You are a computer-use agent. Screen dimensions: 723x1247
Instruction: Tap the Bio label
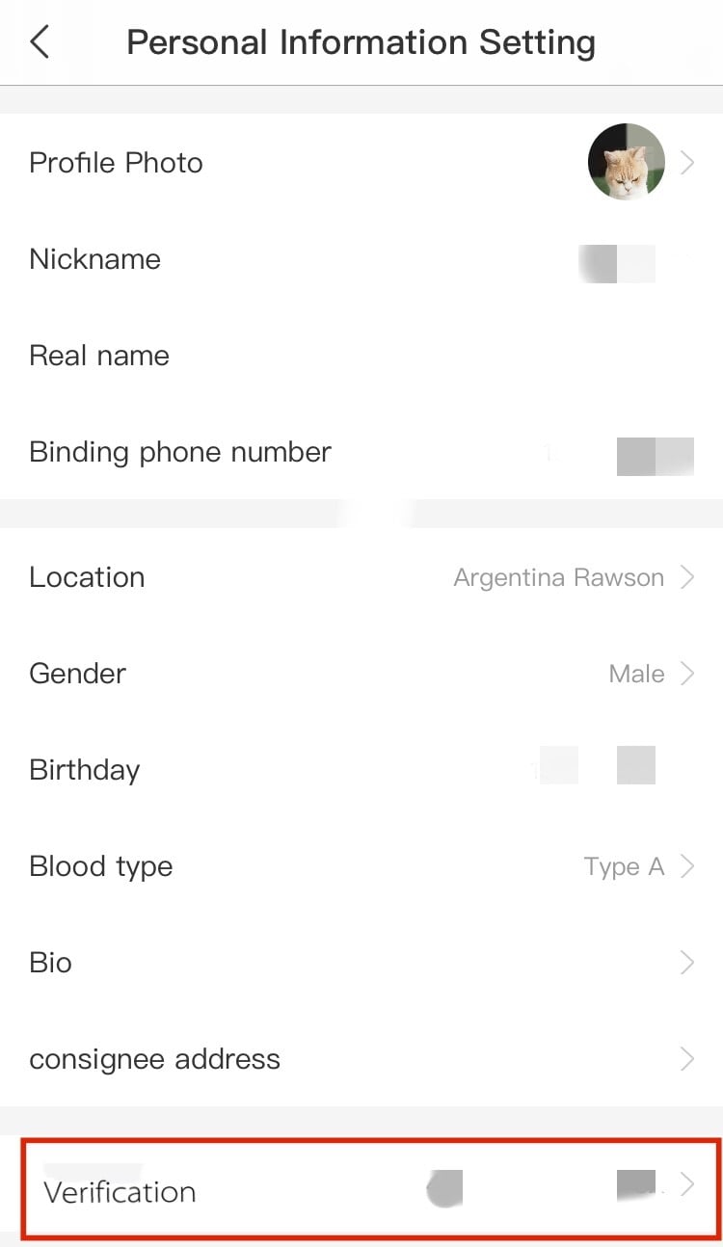[50, 963]
